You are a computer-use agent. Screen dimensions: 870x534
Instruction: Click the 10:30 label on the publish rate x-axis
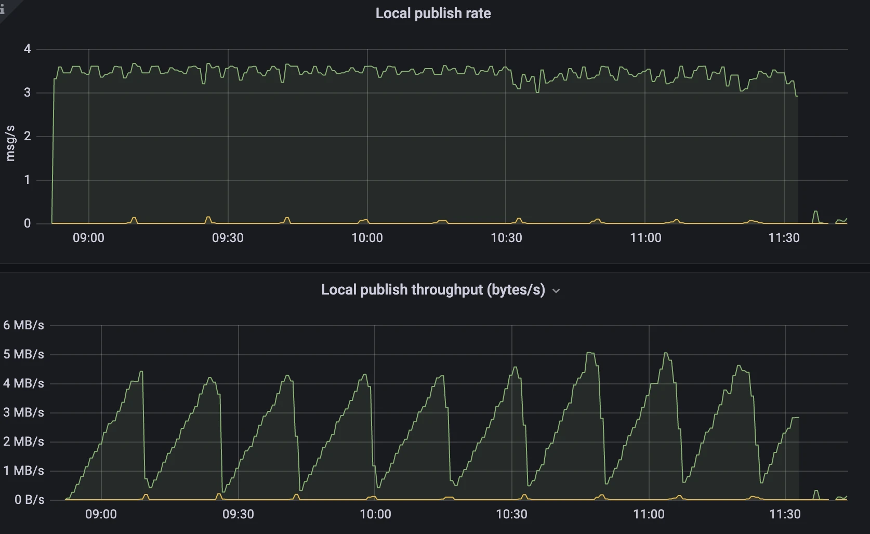coord(506,238)
